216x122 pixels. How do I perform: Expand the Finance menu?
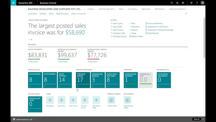(x=91, y=9)
